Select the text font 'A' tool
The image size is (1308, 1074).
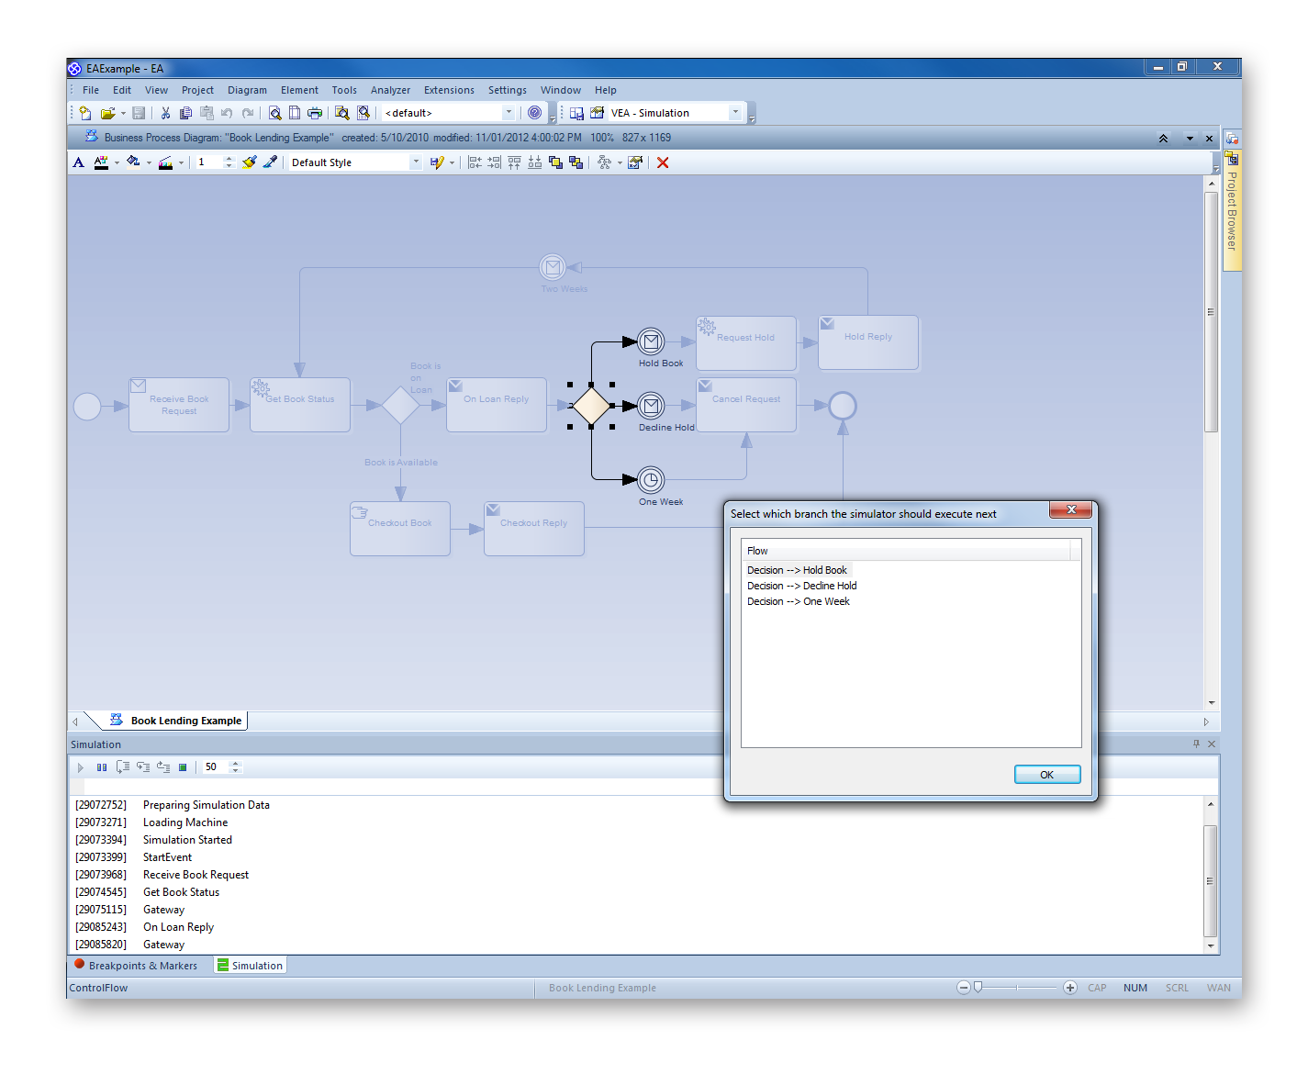click(79, 162)
